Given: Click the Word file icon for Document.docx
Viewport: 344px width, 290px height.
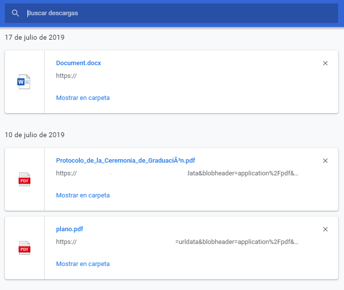Looking at the screenshot, I should tap(24, 82).
